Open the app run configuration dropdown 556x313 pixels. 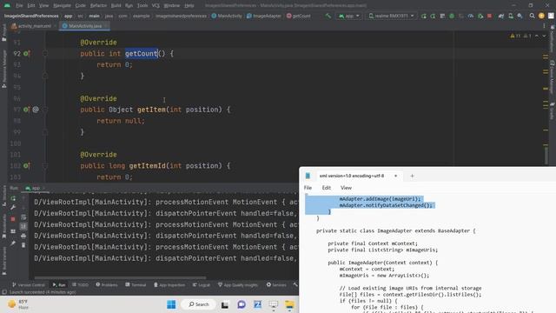[349, 16]
